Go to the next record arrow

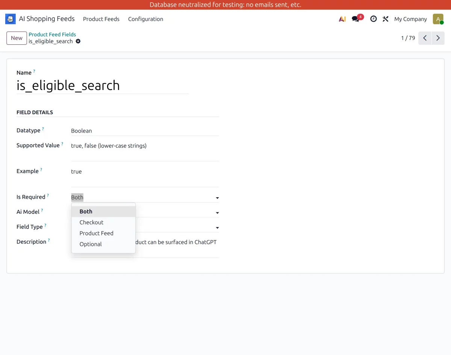(x=438, y=38)
